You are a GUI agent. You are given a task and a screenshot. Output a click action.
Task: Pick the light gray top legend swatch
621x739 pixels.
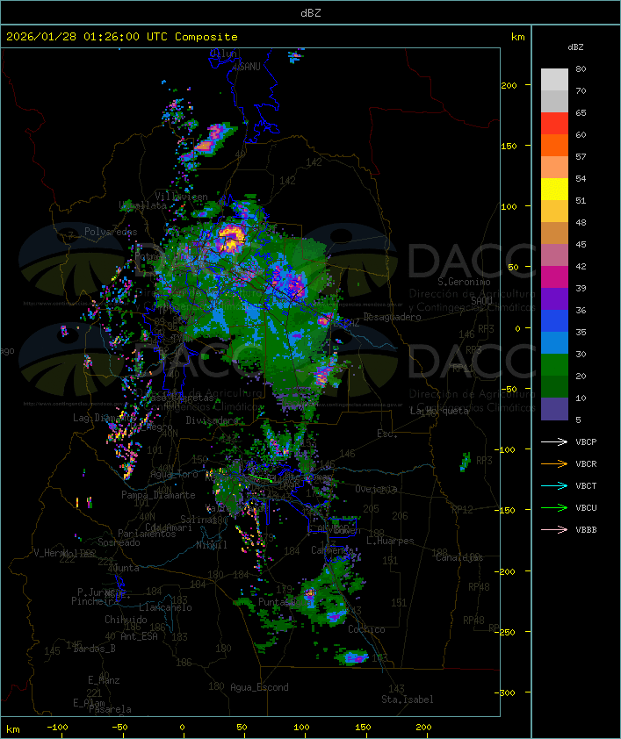point(554,79)
